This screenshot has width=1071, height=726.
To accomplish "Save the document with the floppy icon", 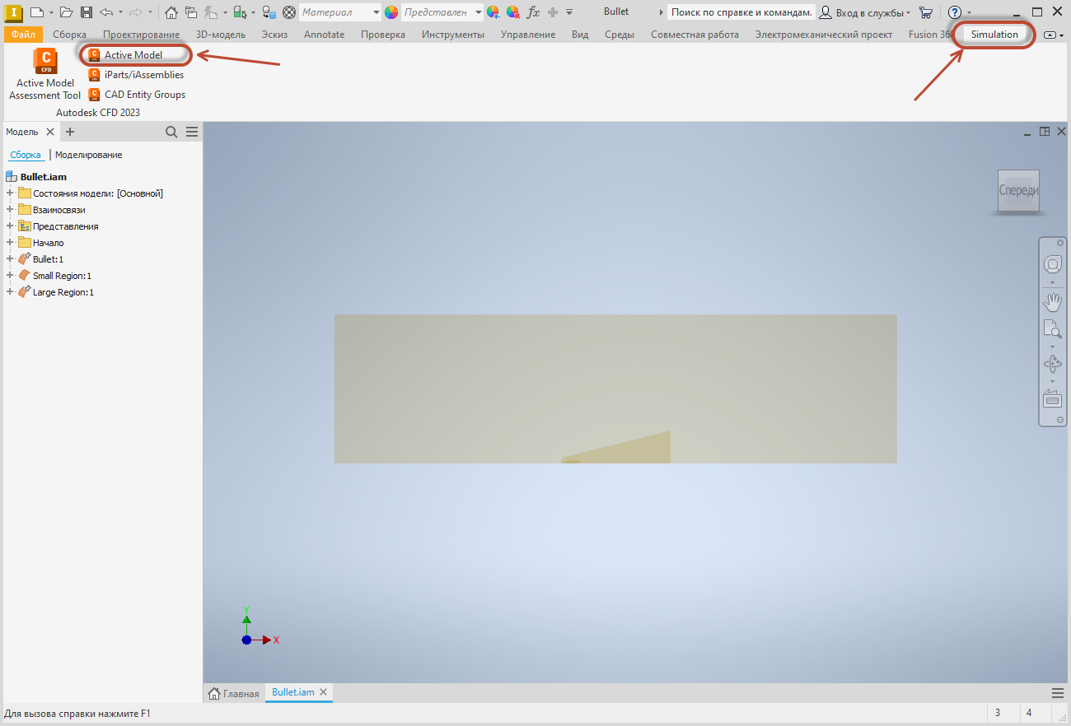I will click(x=87, y=12).
